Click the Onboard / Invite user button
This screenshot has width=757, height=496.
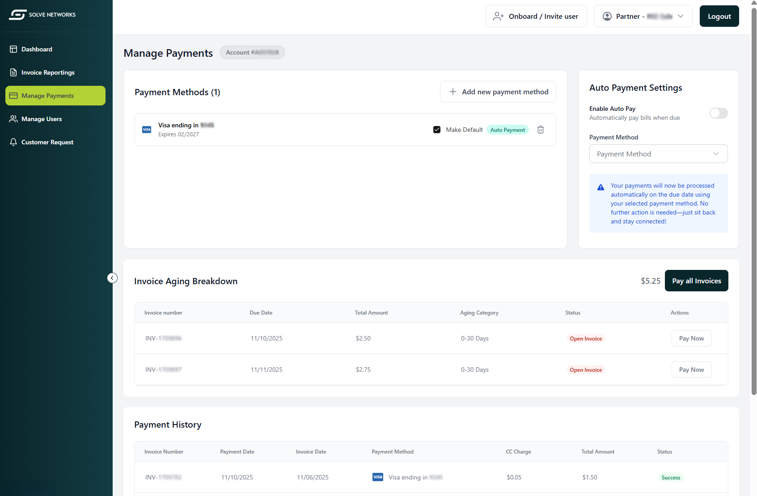coord(536,16)
